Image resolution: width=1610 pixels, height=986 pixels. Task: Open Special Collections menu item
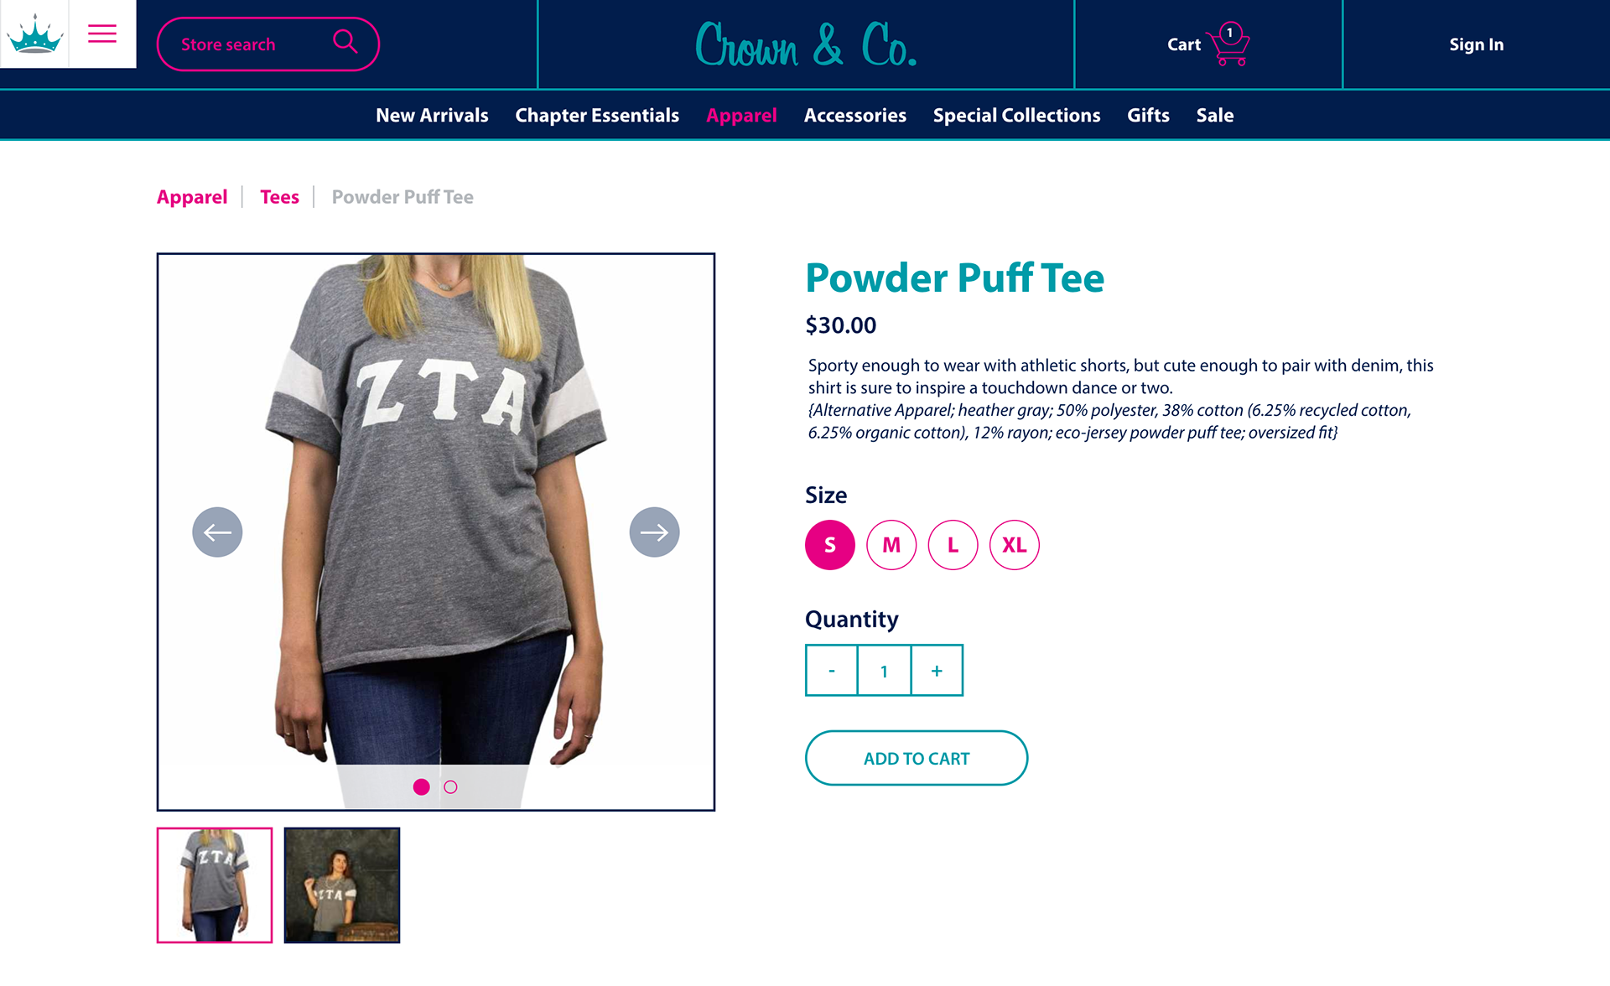[1016, 116]
